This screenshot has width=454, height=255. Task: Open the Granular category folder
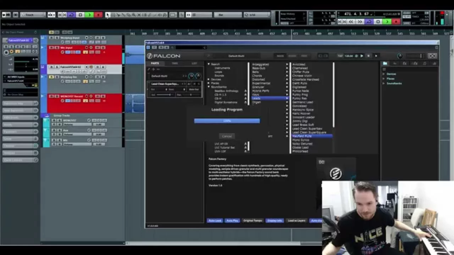[x=258, y=87]
